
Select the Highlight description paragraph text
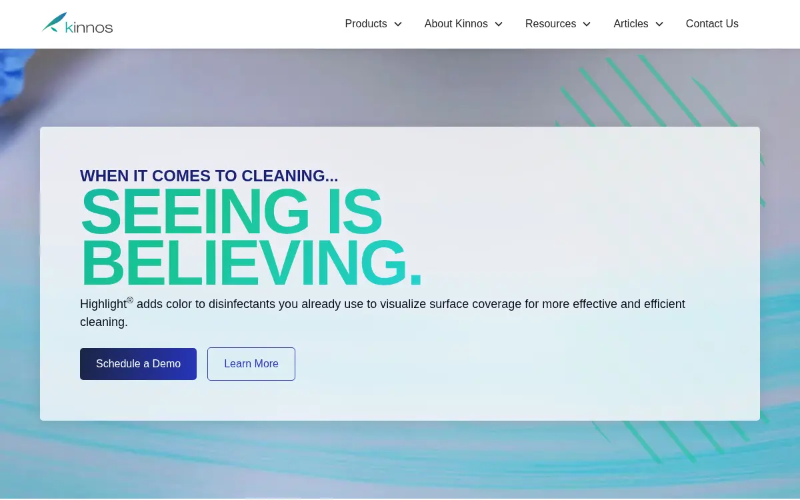pos(383,313)
